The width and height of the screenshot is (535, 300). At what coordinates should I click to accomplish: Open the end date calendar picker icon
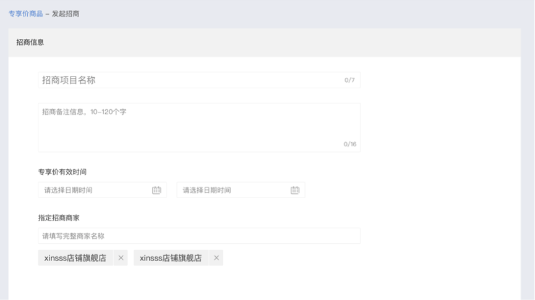pos(295,190)
